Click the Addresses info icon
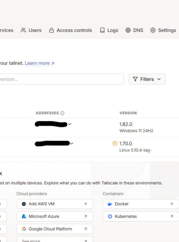The image size is (179, 242). click(62, 113)
